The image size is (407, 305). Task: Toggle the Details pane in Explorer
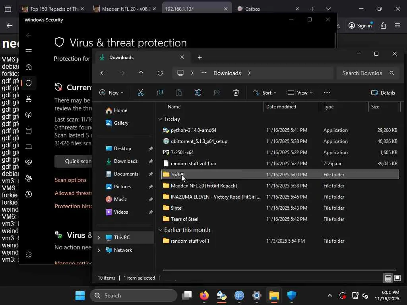pyautogui.click(x=383, y=93)
